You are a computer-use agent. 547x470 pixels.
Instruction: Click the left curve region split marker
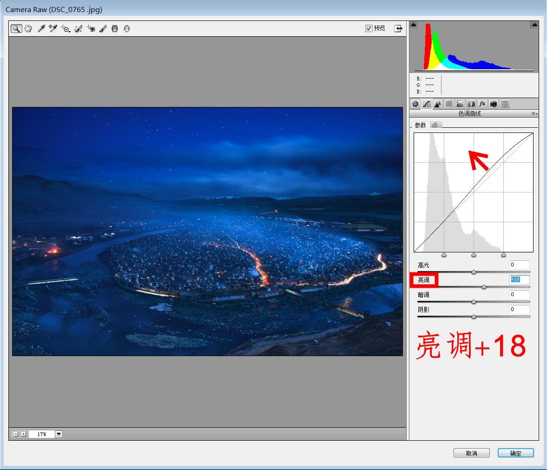pos(444,255)
